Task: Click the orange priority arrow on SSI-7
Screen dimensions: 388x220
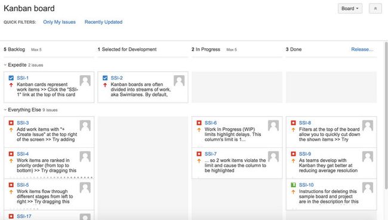Action: (x=199, y=161)
